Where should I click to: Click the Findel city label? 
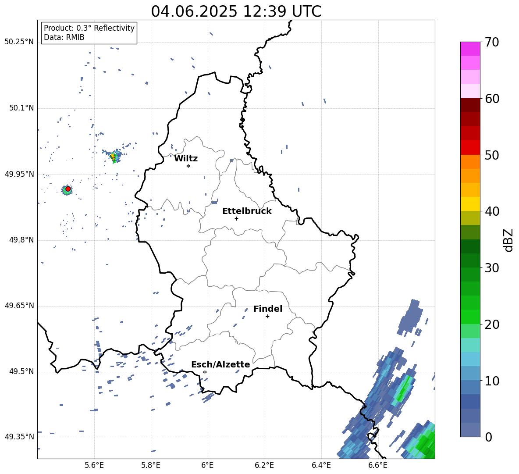tap(268, 309)
